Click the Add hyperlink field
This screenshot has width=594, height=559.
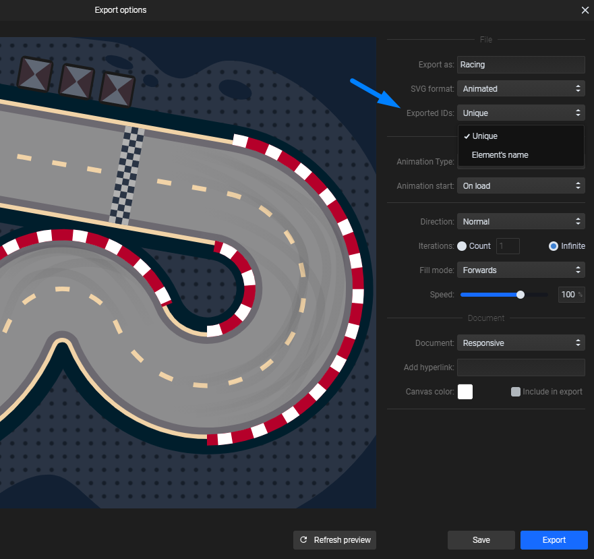pyautogui.click(x=521, y=367)
